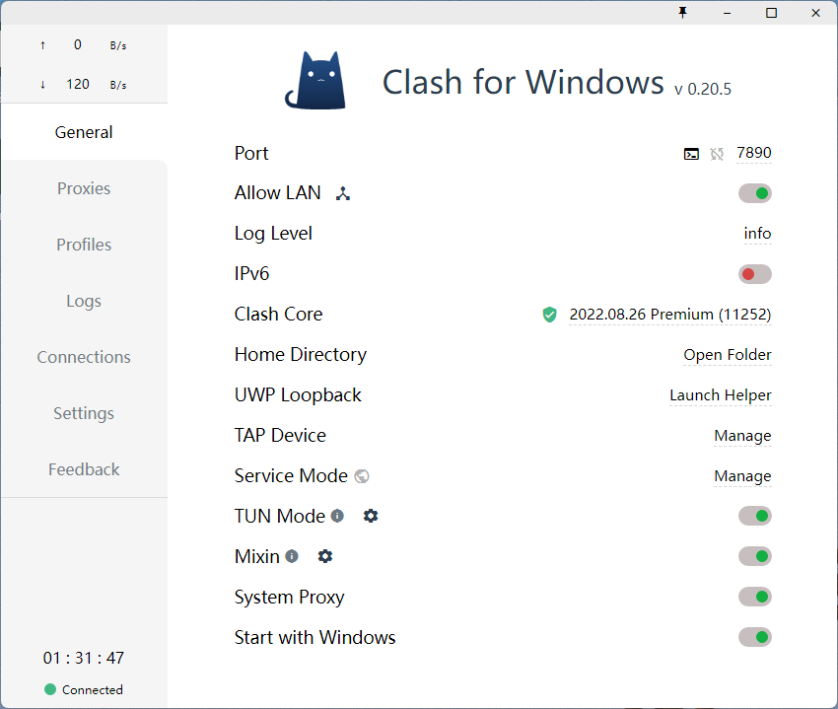Open the Profiles tab

click(84, 245)
